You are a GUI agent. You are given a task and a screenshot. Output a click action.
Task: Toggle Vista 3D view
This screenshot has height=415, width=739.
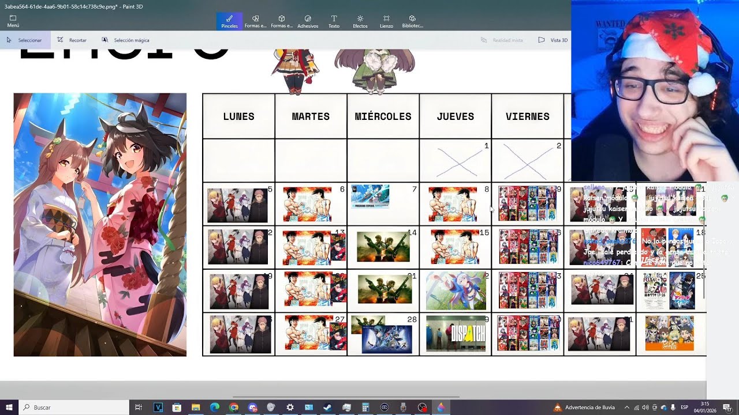click(x=553, y=40)
